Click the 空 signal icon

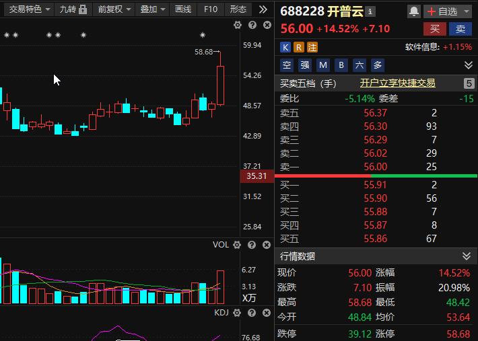(x=287, y=65)
